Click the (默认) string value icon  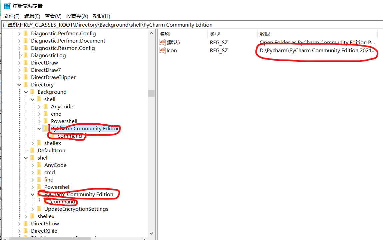(x=163, y=42)
